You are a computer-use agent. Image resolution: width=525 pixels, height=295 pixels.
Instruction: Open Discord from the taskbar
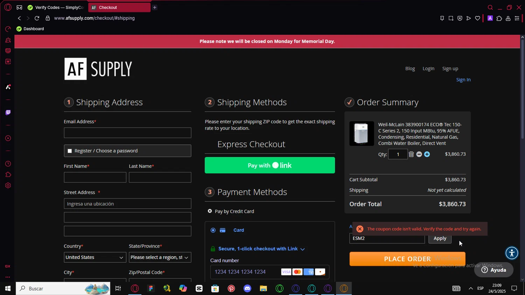pos(247,288)
